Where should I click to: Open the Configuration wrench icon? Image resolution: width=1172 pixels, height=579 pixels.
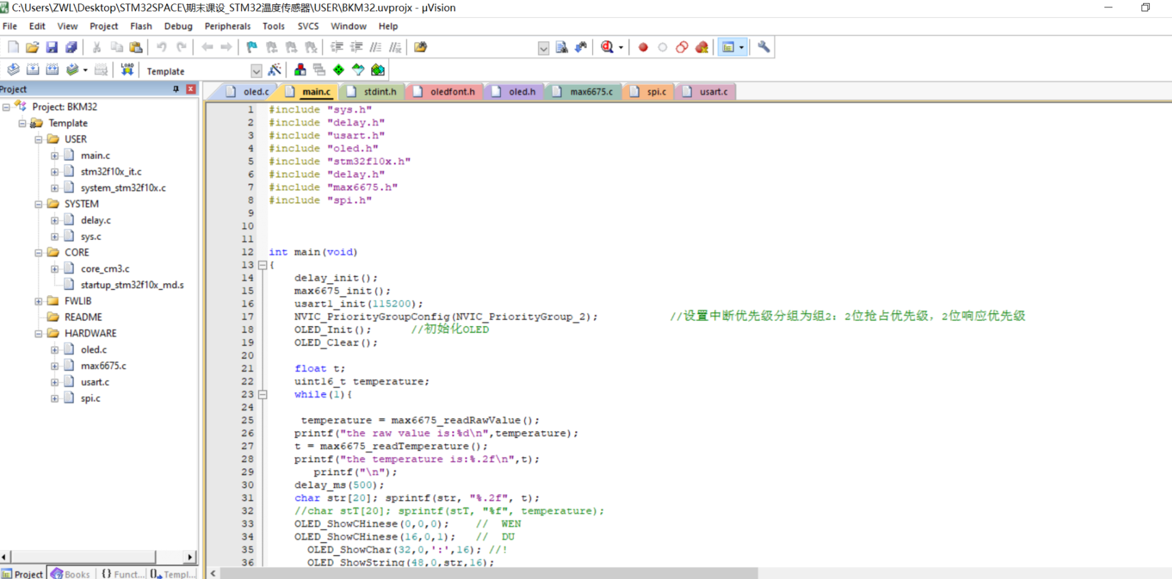(x=763, y=47)
